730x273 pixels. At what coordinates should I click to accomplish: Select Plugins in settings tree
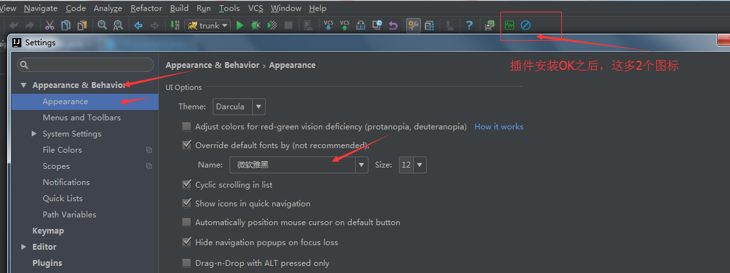(x=47, y=263)
